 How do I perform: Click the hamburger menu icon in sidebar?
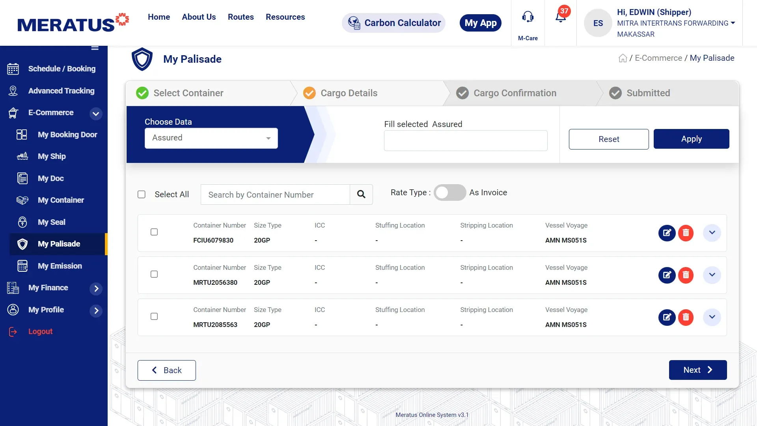coord(95,48)
